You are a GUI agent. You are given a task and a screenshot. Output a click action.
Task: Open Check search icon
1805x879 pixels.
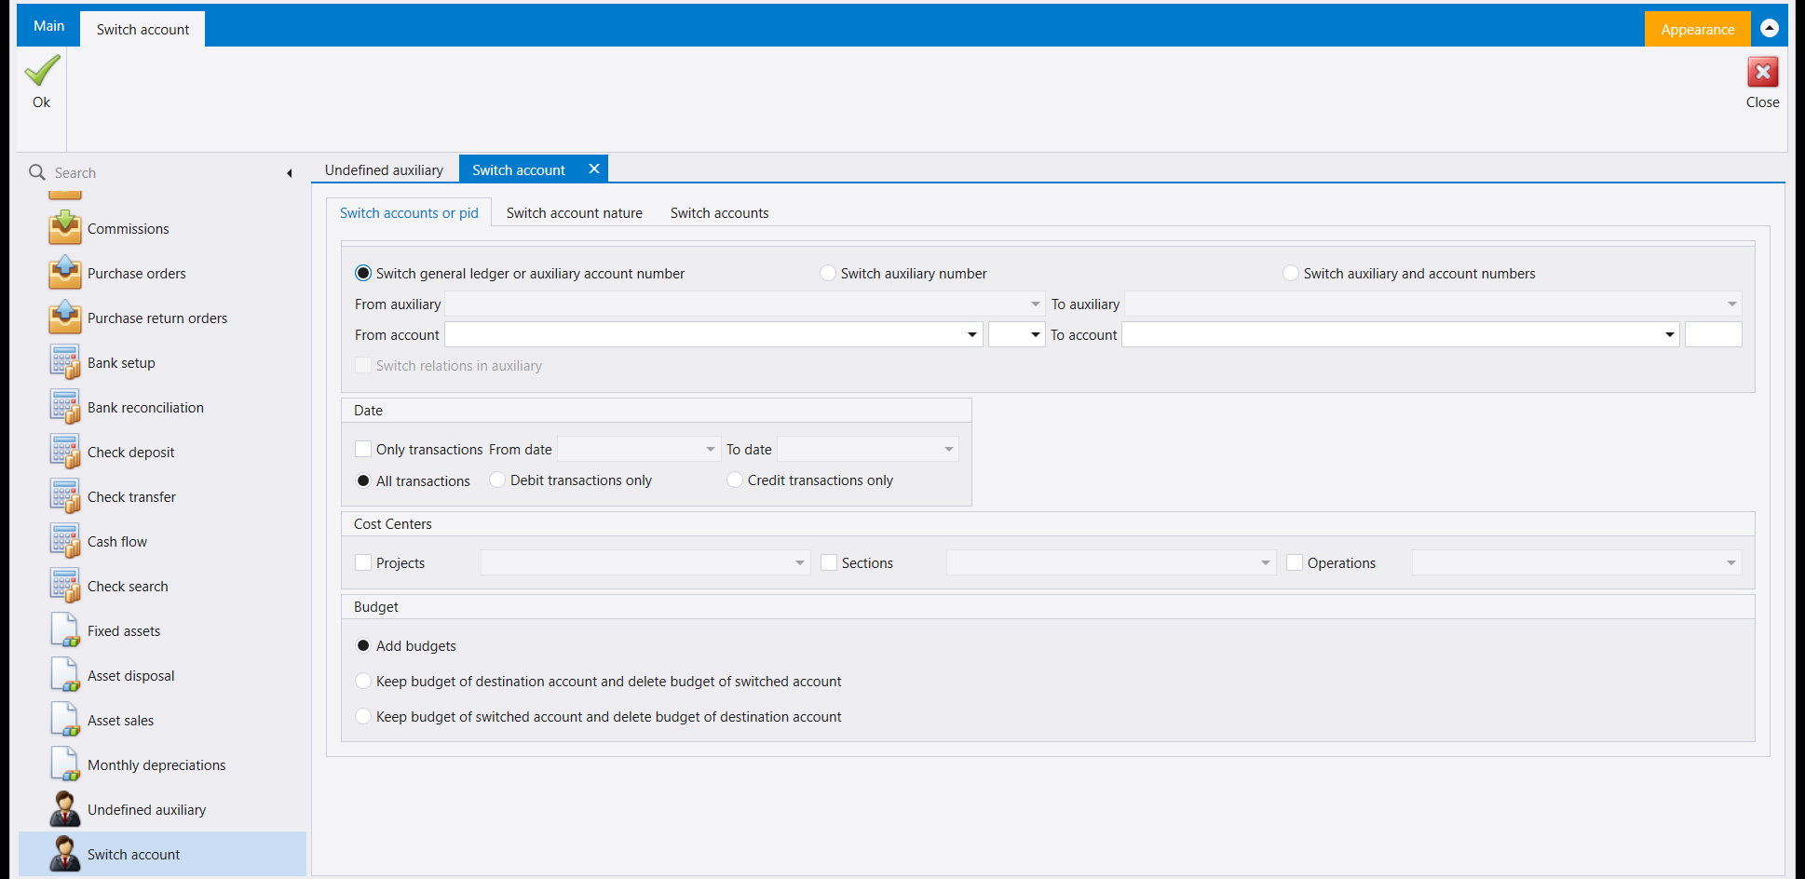click(65, 586)
